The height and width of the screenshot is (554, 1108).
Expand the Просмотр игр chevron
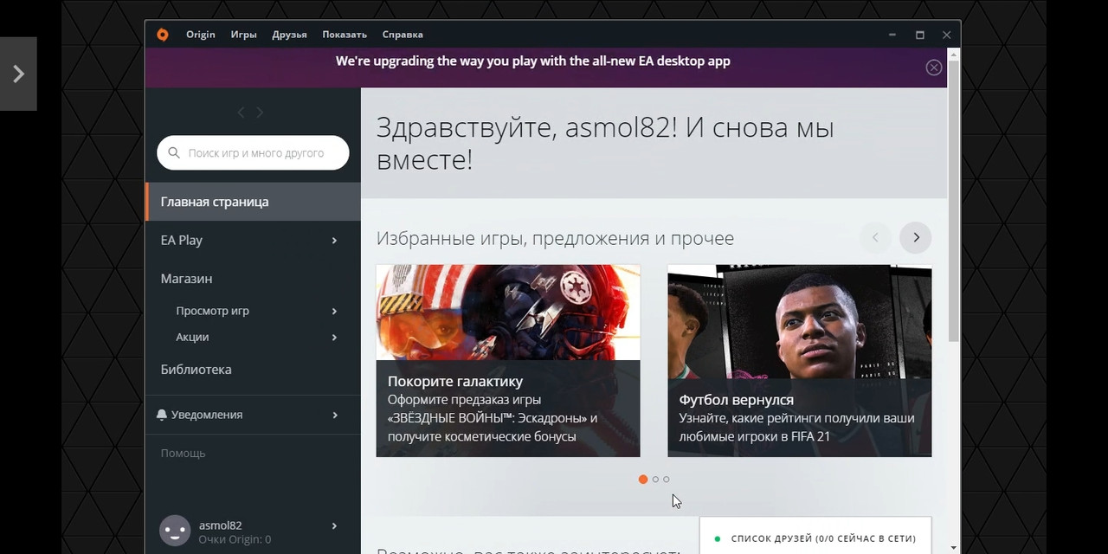[334, 311]
